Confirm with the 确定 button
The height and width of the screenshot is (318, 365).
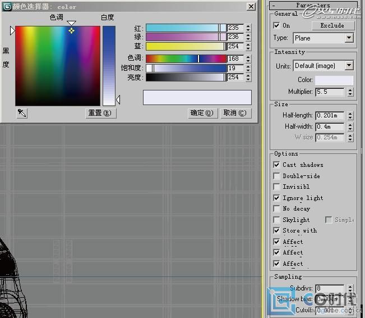(202, 113)
